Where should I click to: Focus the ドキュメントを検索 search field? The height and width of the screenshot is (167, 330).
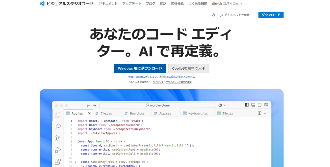click(x=237, y=15)
